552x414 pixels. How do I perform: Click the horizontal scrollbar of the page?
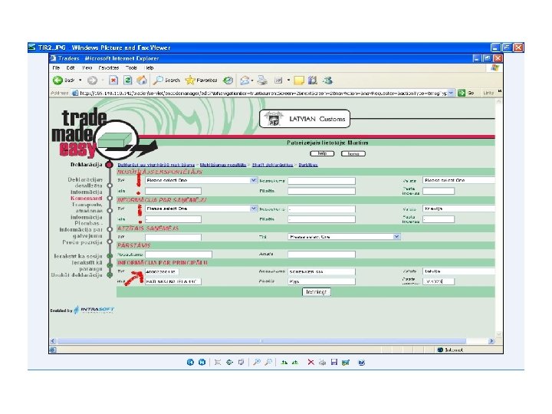tap(261, 340)
